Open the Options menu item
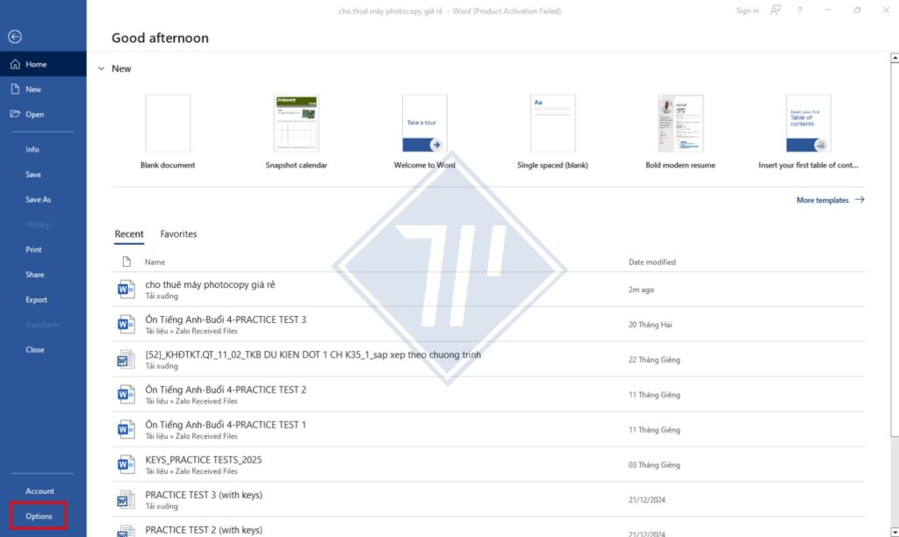The image size is (899, 537). 39,516
